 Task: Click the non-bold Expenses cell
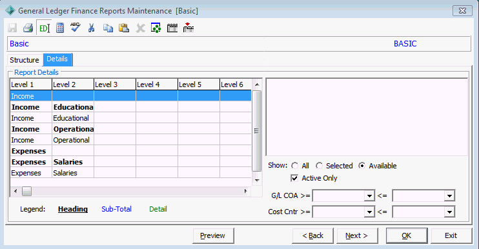point(31,173)
